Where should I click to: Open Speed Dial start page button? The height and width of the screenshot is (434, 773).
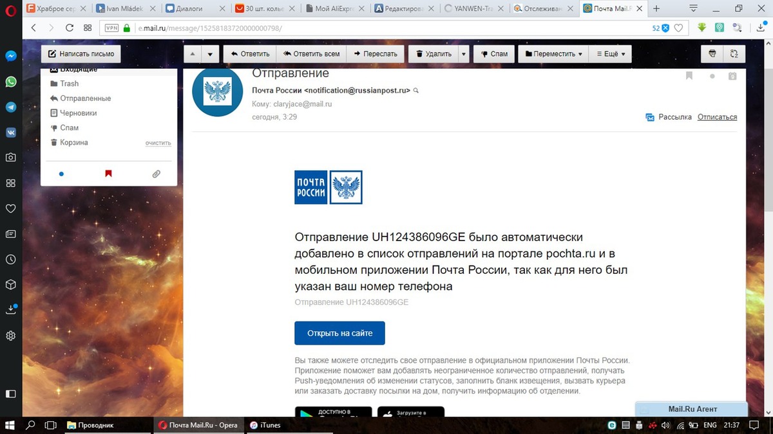point(88,28)
